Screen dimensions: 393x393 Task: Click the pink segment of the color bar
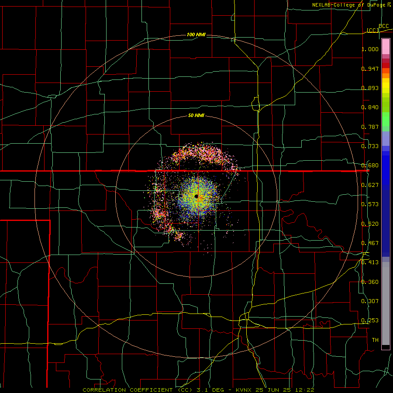pos(386,47)
